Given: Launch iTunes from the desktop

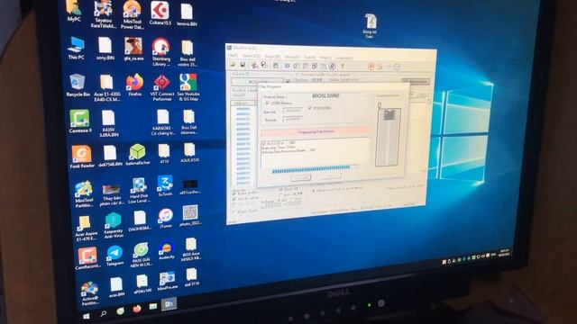Looking at the screenshot, I should 166,218.
